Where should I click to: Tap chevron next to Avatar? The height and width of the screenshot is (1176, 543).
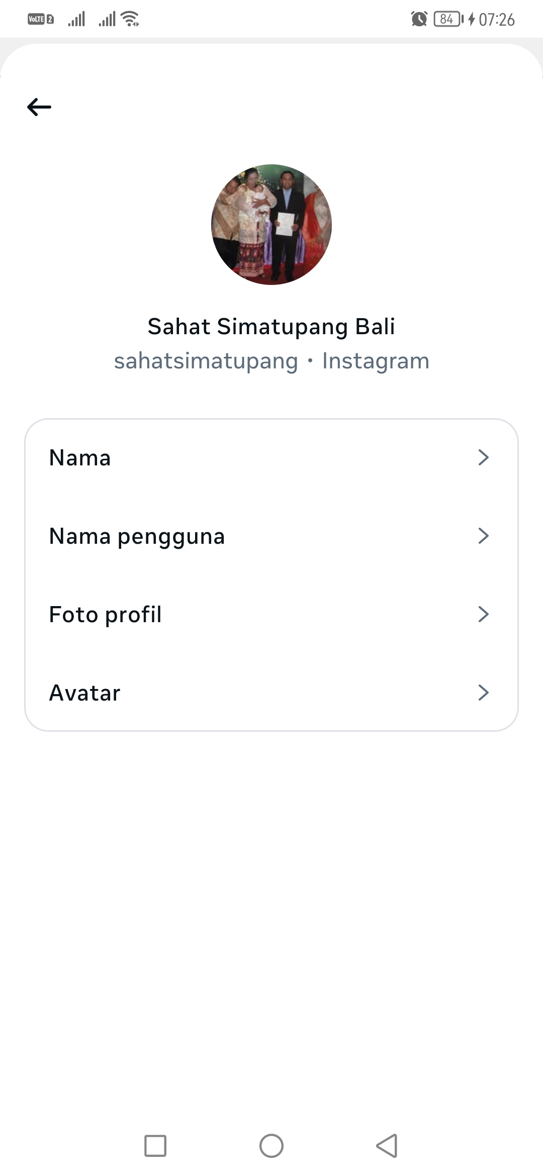483,693
